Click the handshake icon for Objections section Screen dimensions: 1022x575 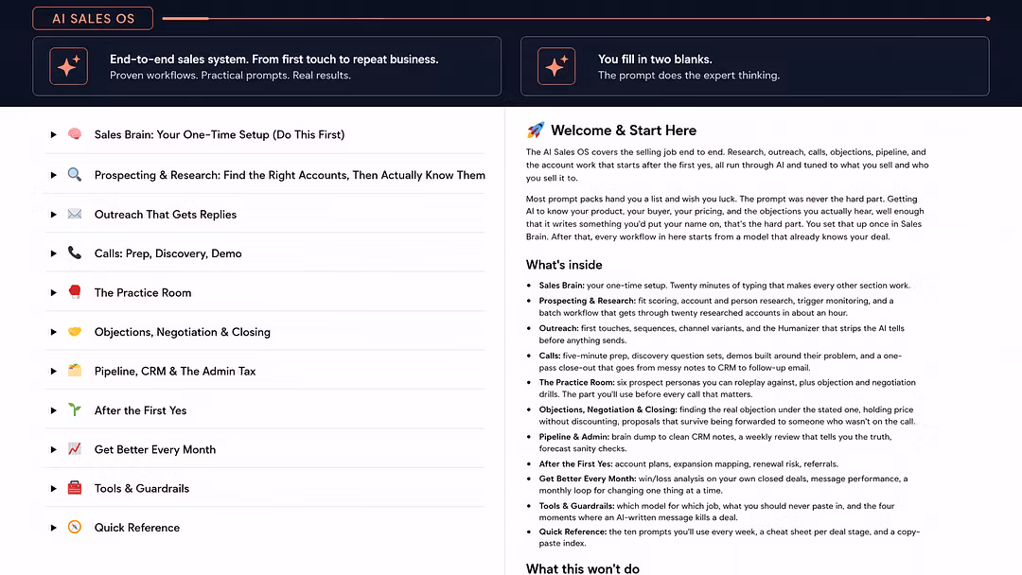coord(75,331)
